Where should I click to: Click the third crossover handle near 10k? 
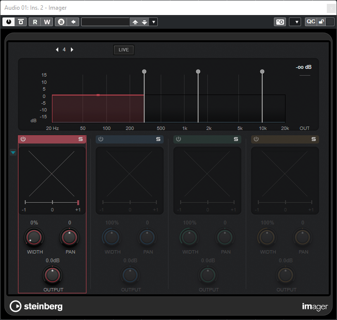click(262, 71)
